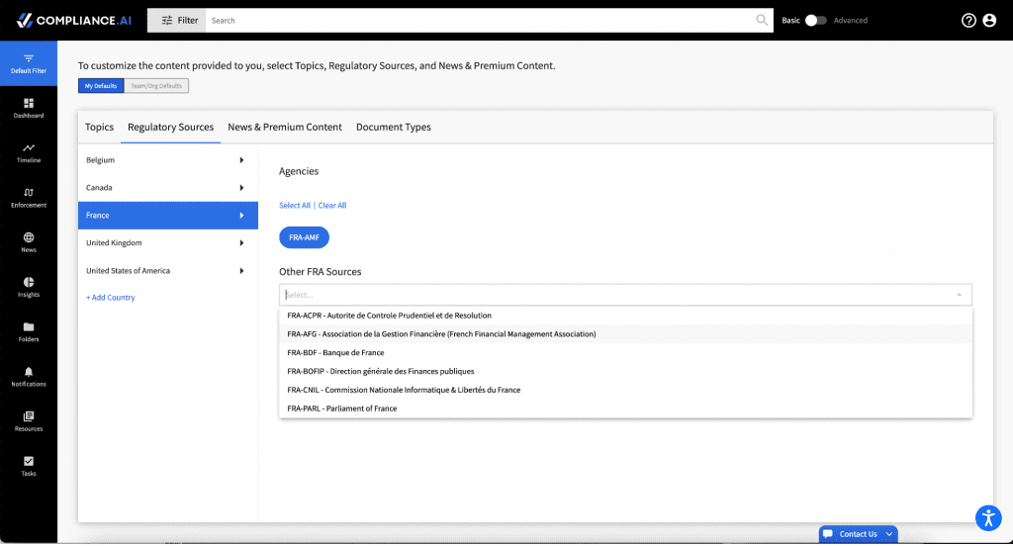Open News & Premium Content tab

285,128
